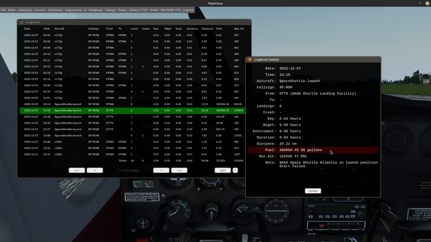431x242 pixels.
Task: Edit the Landings value in Details
Action: (x=280, y=106)
